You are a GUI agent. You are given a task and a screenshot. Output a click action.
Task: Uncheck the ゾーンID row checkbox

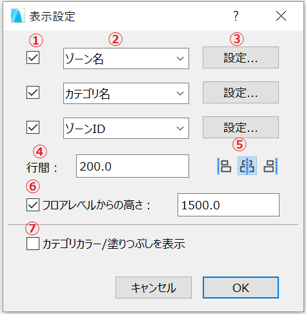(x=33, y=127)
